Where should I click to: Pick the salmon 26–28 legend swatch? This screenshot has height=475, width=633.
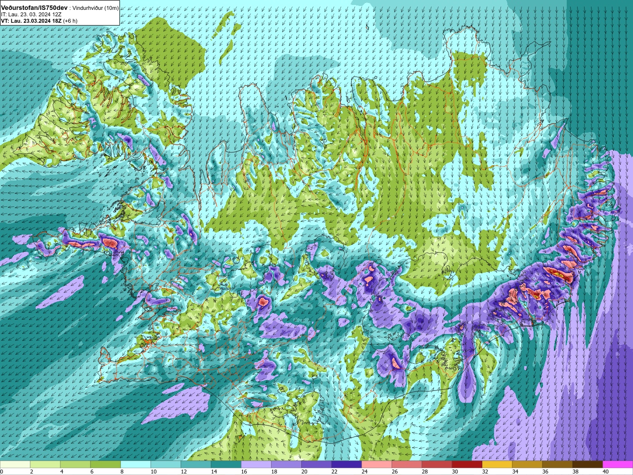point(407,465)
